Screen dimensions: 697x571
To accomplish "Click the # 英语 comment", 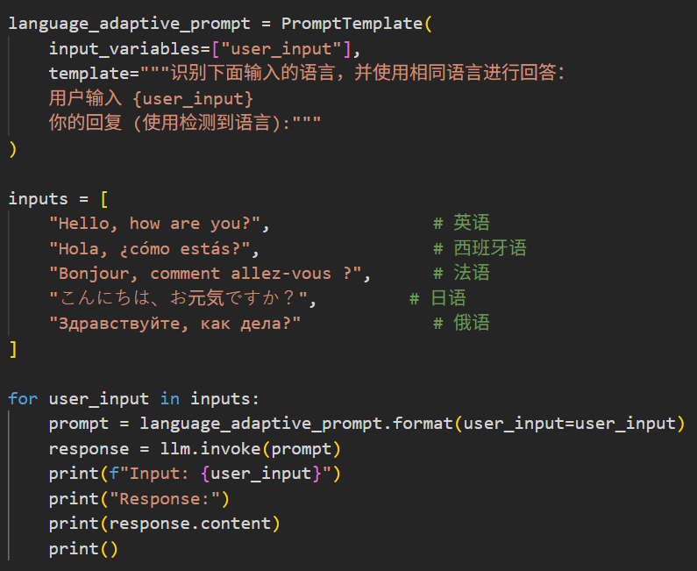I will [x=460, y=224].
